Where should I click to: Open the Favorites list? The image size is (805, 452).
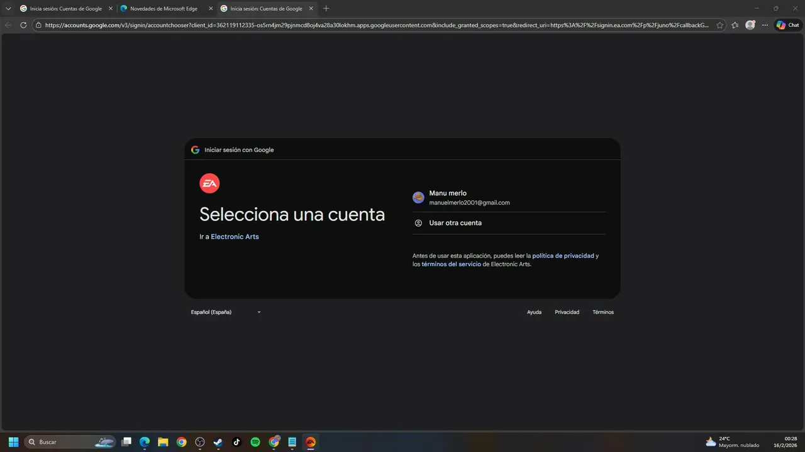(735, 25)
